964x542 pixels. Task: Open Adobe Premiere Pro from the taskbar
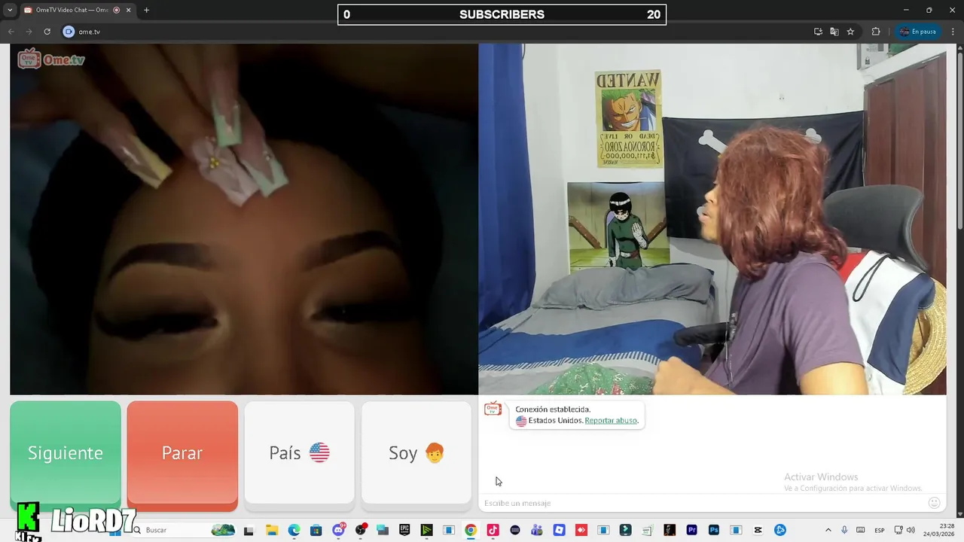coord(691,530)
